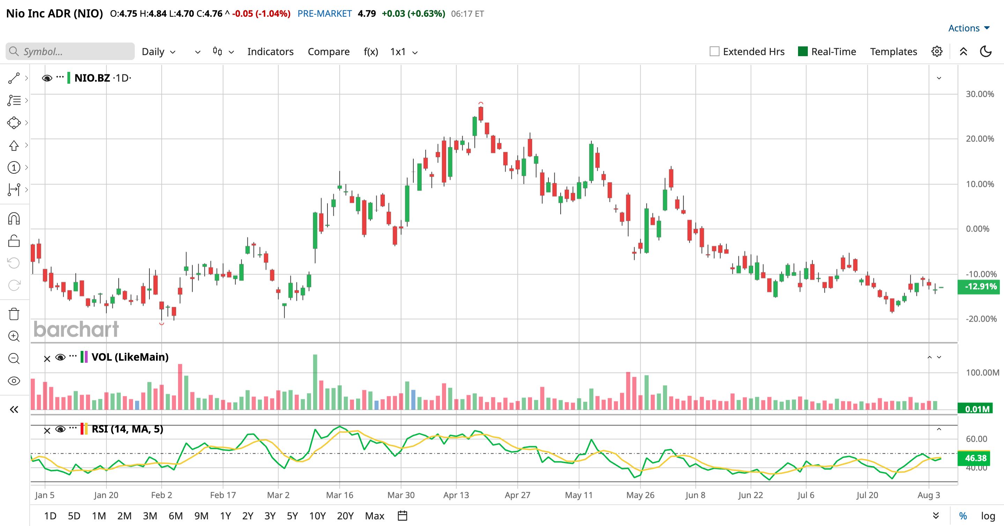Open the Compare menu

click(x=328, y=51)
